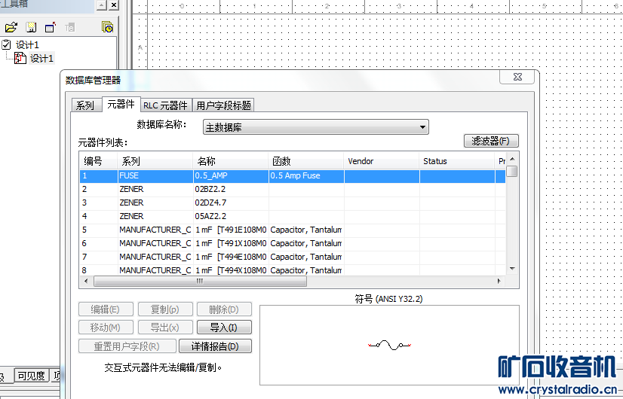Sort by Vendor column header
Screen dimensions: 623x399
pos(381,161)
